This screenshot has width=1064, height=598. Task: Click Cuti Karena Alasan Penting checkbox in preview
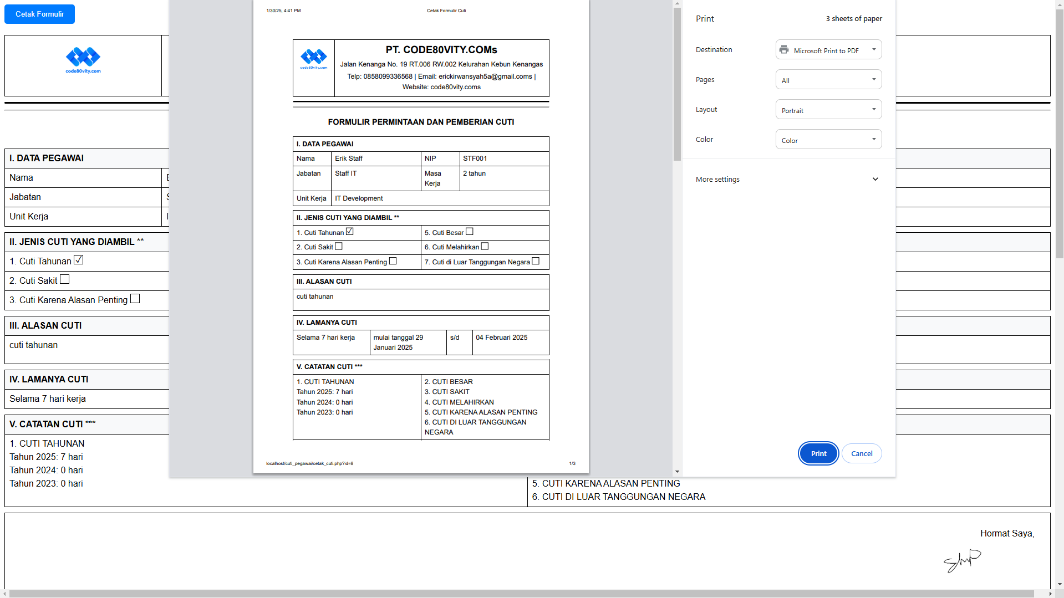click(x=393, y=261)
